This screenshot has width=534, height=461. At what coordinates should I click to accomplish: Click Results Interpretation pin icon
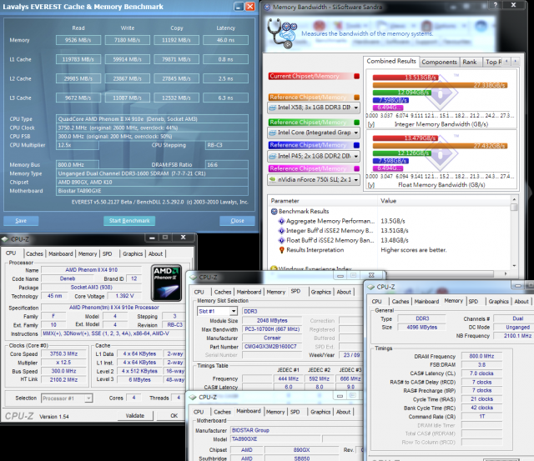pos(281,250)
